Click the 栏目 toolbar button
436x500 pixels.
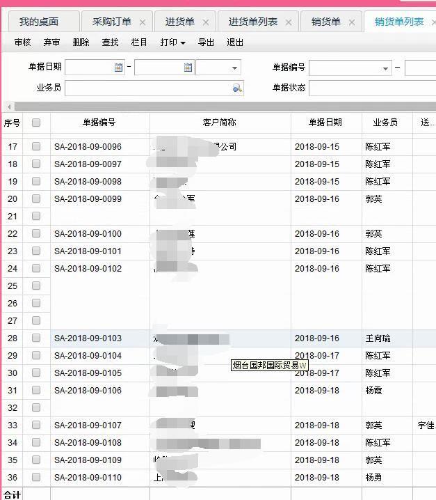139,42
